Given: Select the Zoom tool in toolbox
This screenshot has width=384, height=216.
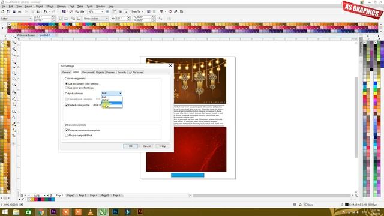Looking at the screenshot, I should point(14,55).
